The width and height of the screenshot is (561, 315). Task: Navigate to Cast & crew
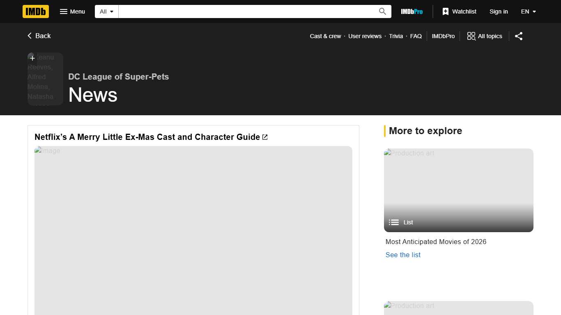[325, 36]
